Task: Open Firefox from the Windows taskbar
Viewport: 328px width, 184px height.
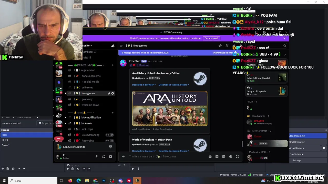Action: coord(70,181)
